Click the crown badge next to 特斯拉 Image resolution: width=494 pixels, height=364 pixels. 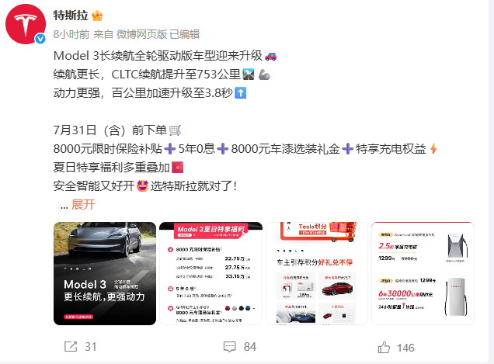tap(97, 16)
